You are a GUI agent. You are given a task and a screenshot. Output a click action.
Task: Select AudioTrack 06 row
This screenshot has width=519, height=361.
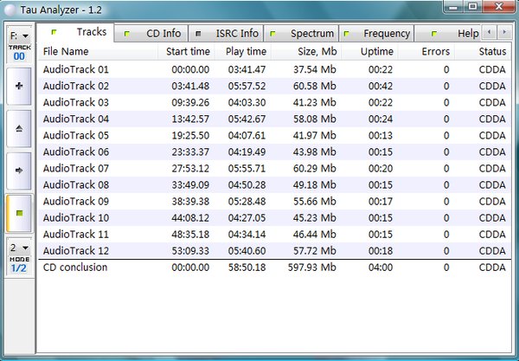(x=274, y=152)
